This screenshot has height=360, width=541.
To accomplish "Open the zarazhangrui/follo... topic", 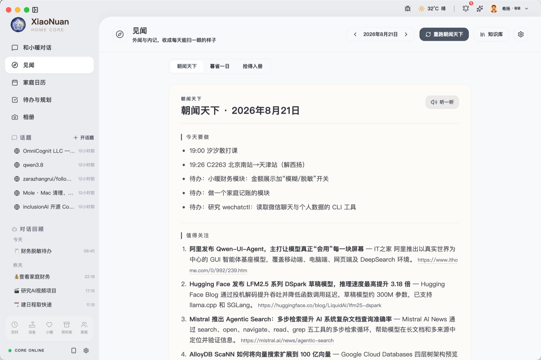I will point(54,179).
